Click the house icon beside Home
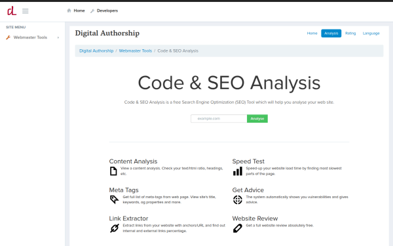This screenshot has height=246, width=393. click(69, 10)
